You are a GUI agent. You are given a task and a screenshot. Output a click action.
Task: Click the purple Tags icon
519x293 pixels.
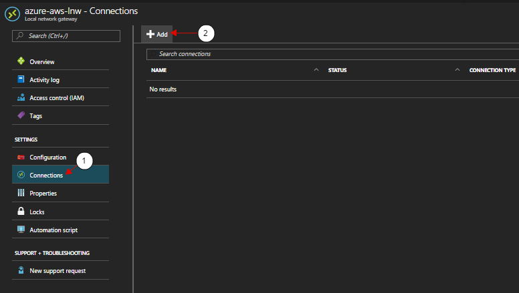21,115
